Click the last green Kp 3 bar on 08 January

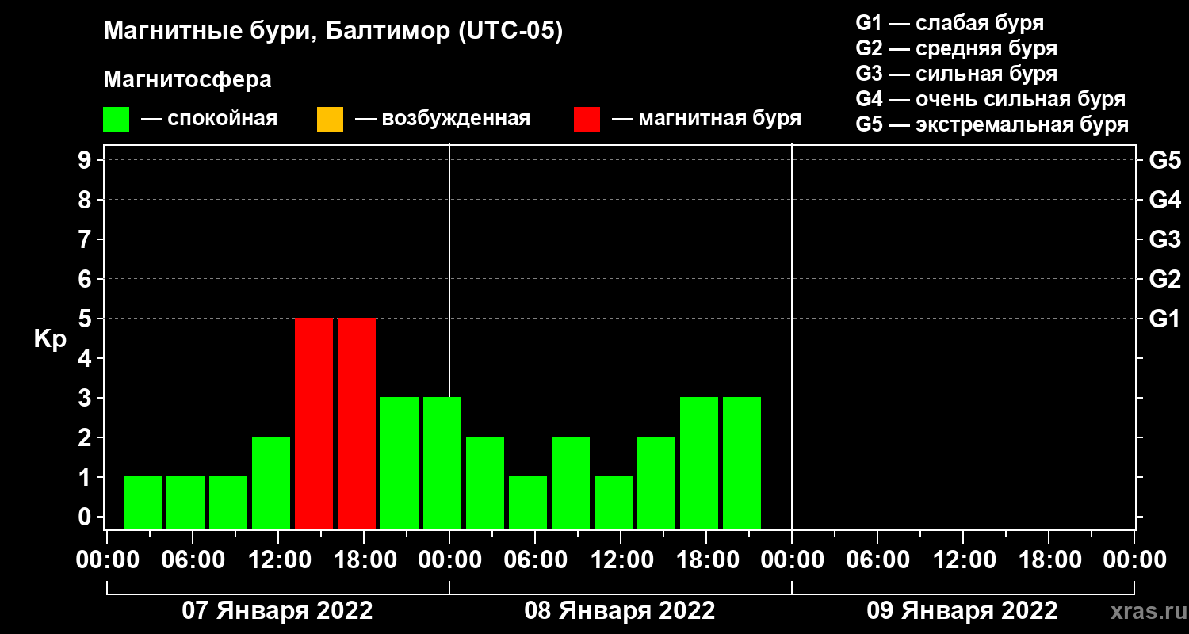tap(742, 463)
